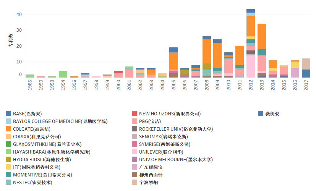Click the 薇美姿 legend color square
Viewport: 316px width, 191px height.
click(x=261, y=113)
